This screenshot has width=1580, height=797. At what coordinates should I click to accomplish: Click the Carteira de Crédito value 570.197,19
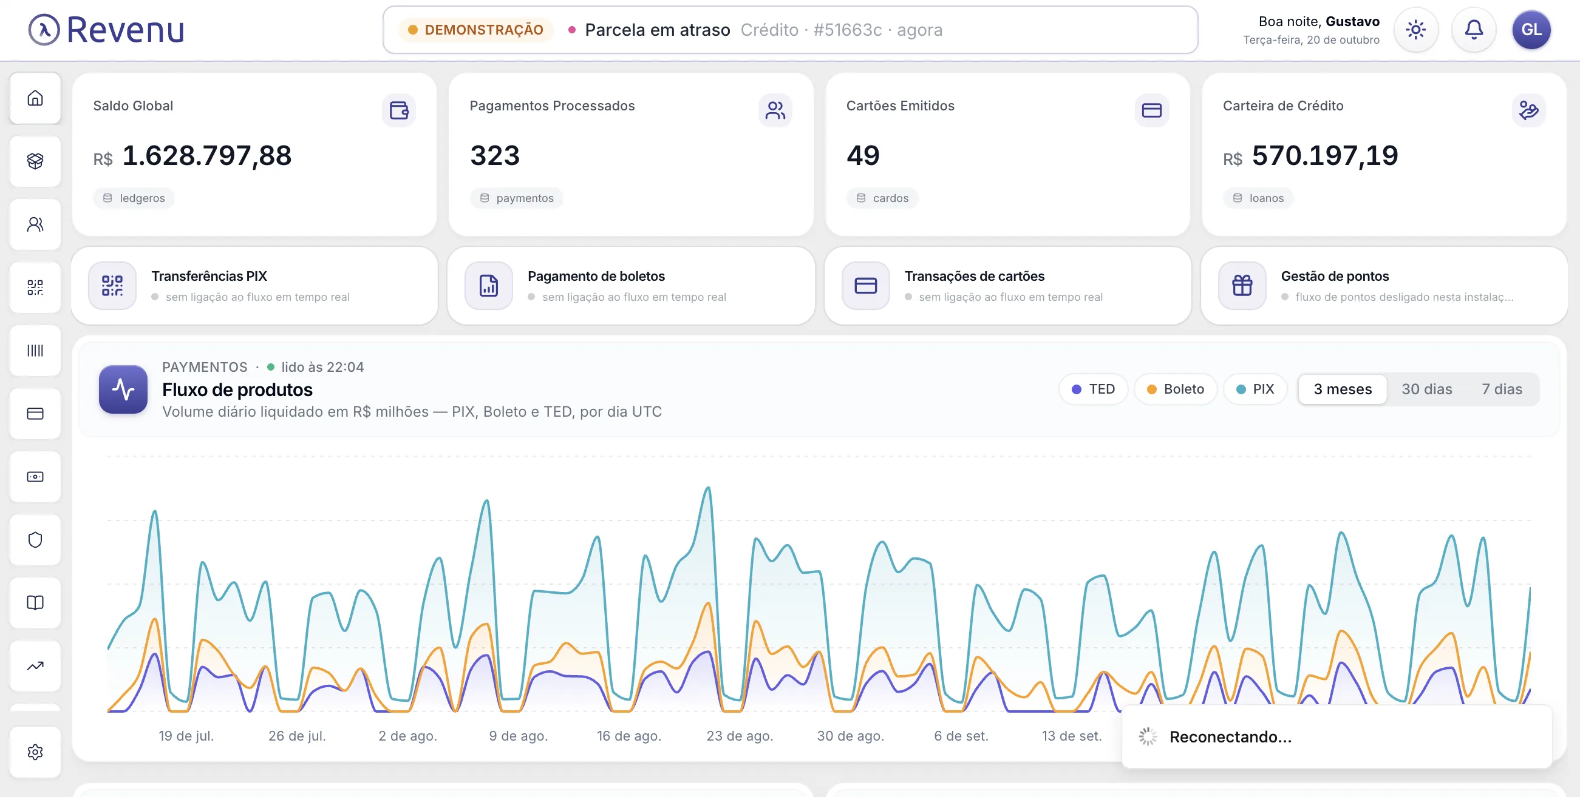click(x=1325, y=156)
